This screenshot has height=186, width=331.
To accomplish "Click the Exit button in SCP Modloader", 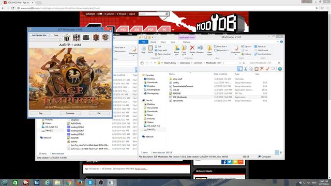I will (99, 113).
